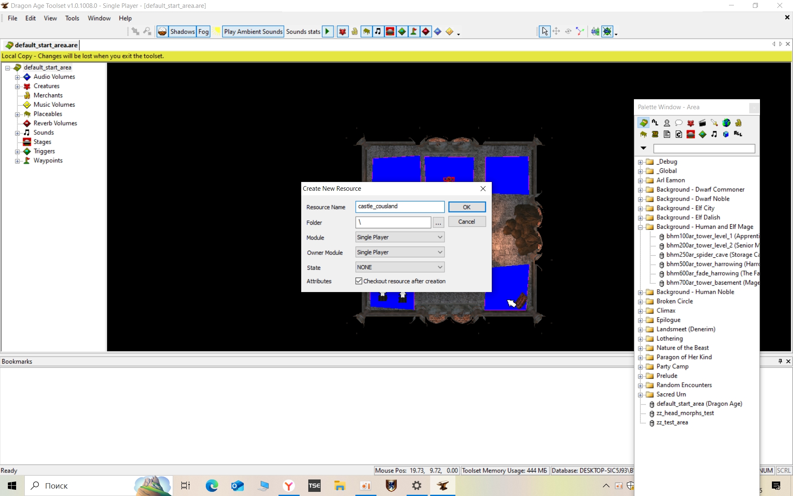Viewport: 793px width, 496px height.
Task: Open the State dropdown
Action: pos(400,267)
